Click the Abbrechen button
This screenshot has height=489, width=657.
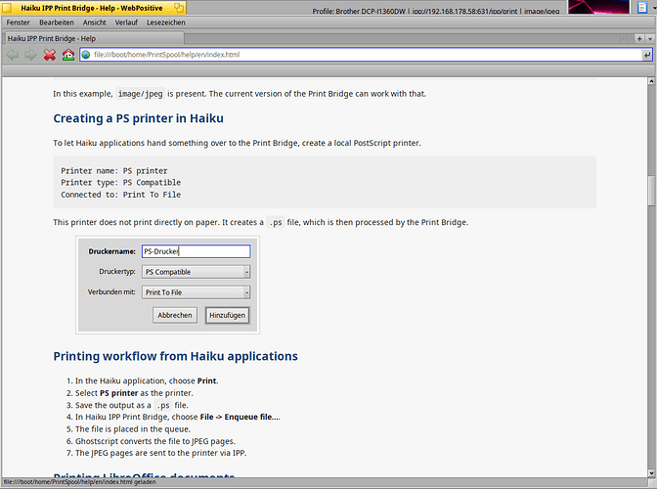click(175, 315)
